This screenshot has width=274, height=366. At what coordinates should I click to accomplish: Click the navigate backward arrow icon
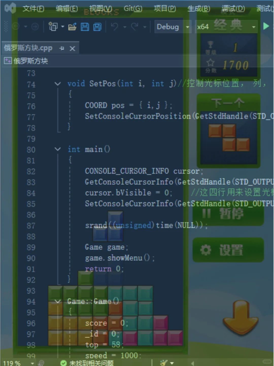tap(16, 26)
